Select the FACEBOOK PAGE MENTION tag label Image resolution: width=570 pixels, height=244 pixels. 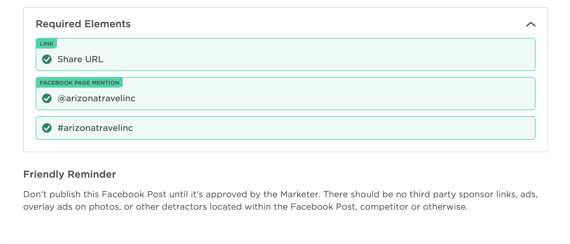(x=79, y=83)
